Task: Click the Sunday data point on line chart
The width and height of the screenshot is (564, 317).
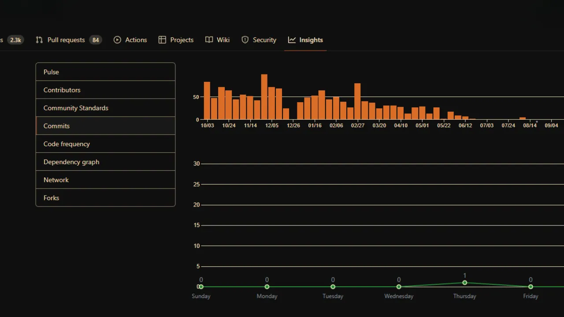Action: coord(201,287)
